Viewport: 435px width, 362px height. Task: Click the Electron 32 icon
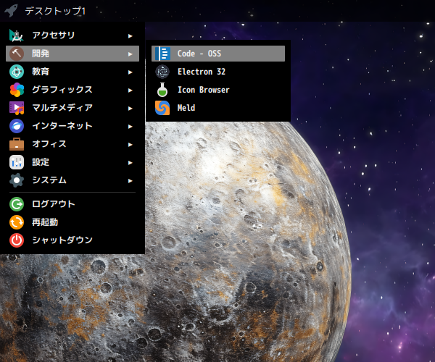[162, 72]
